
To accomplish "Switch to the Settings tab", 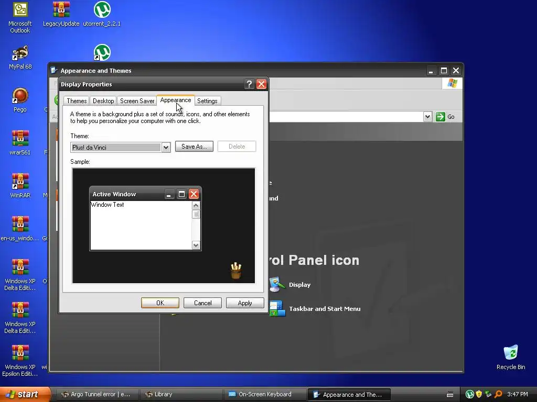I will click(x=207, y=101).
